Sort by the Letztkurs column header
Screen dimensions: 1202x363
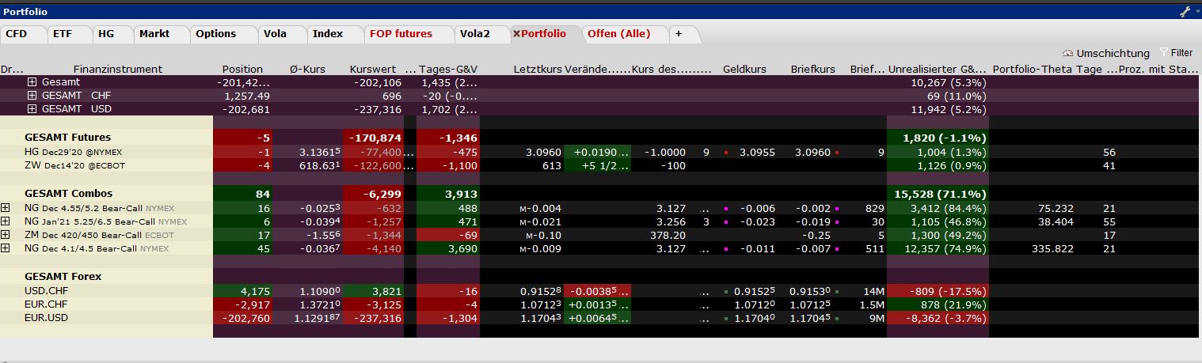pyautogui.click(x=537, y=69)
